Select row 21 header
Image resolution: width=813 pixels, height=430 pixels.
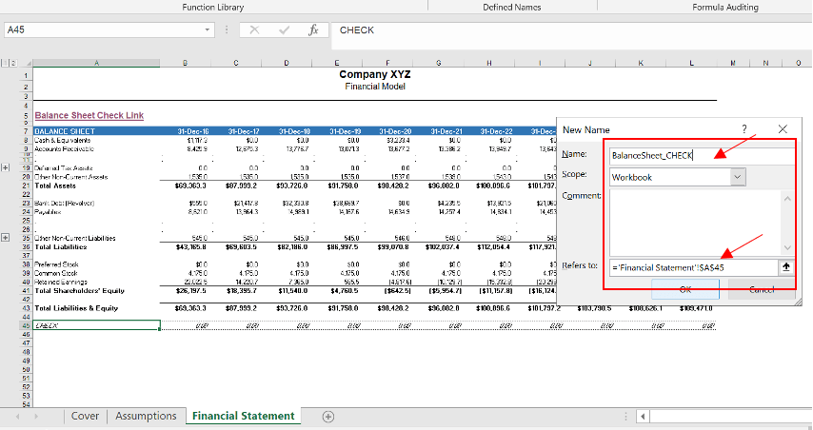point(26,186)
